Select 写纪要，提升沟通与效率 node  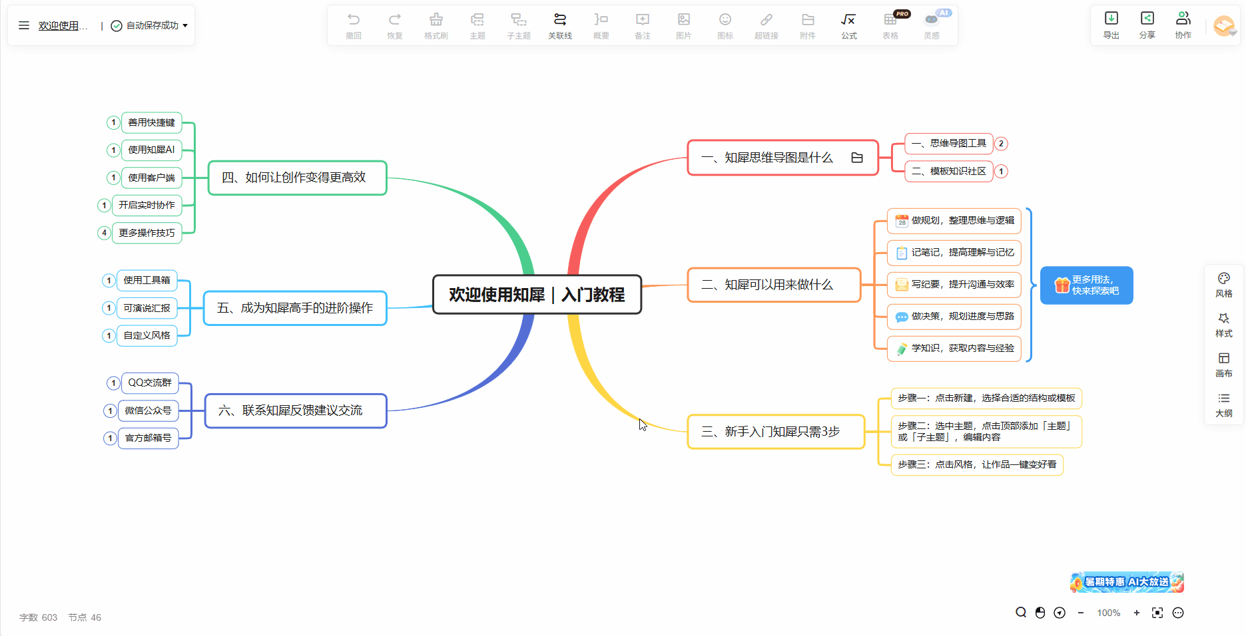pyautogui.click(x=954, y=284)
